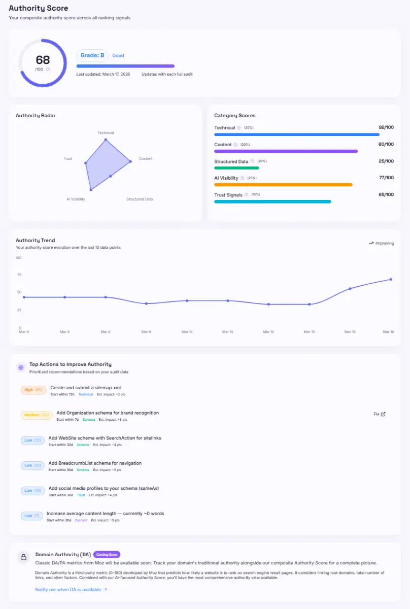Open the Technical category info icon
410x609 pixels.
pos(240,128)
